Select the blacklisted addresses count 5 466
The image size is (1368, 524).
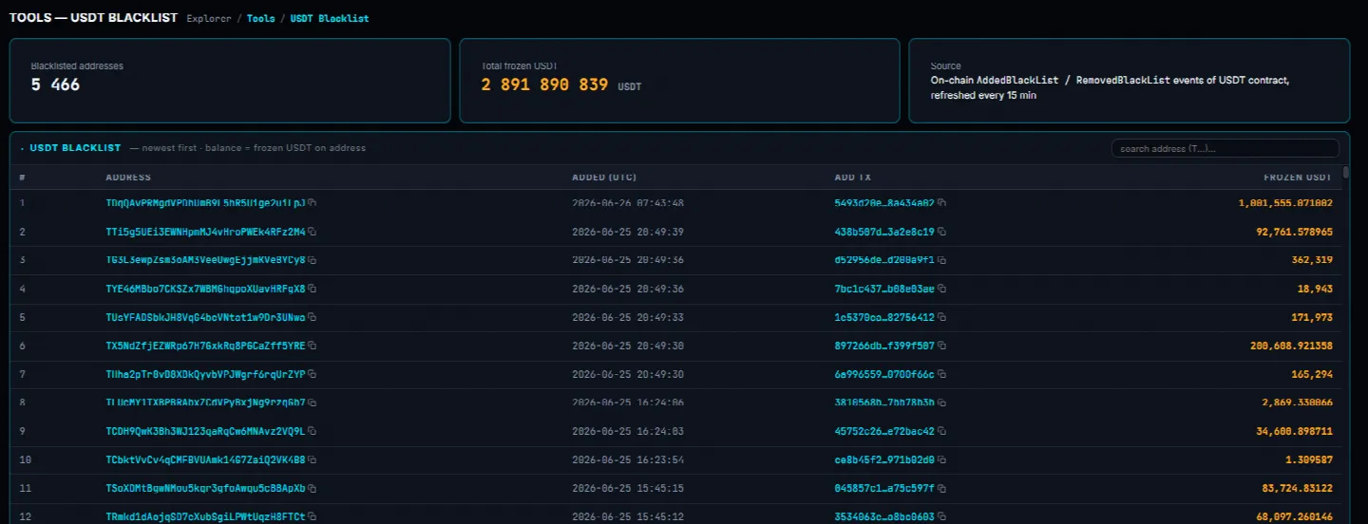pos(55,84)
